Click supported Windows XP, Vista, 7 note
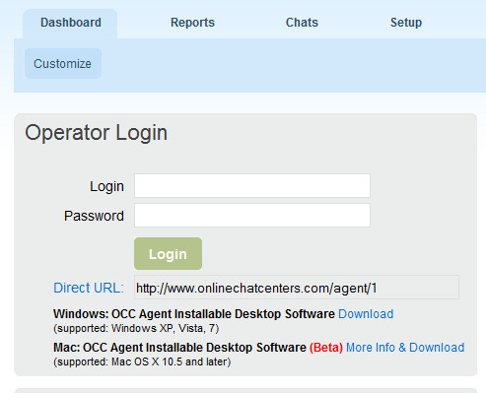This screenshot has height=393, width=486. [x=136, y=328]
